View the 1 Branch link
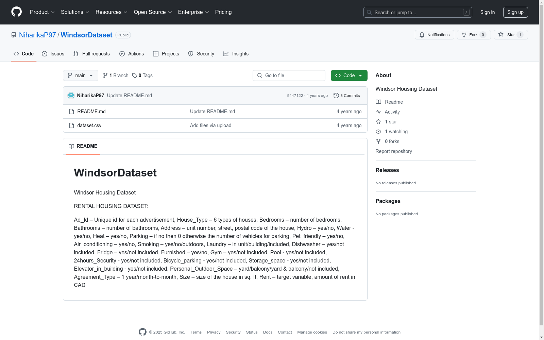Image resolution: width=544 pixels, height=340 pixels. [x=116, y=75]
